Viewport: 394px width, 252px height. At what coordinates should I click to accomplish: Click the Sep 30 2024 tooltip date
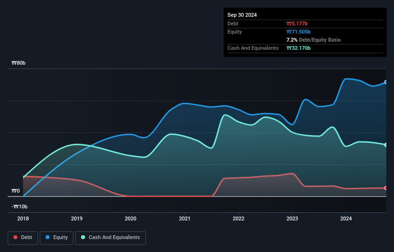pyautogui.click(x=242, y=15)
